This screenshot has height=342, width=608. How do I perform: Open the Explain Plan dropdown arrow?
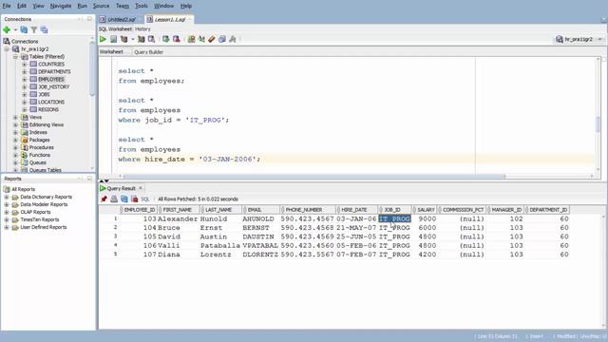tap(132, 39)
